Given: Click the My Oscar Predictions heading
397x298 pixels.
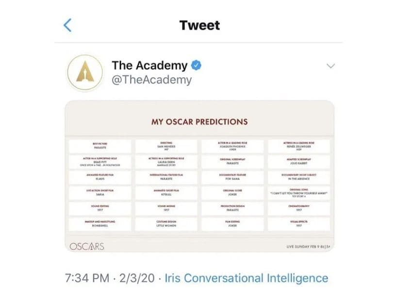Looking at the screenshot, I should click(199, 122).
